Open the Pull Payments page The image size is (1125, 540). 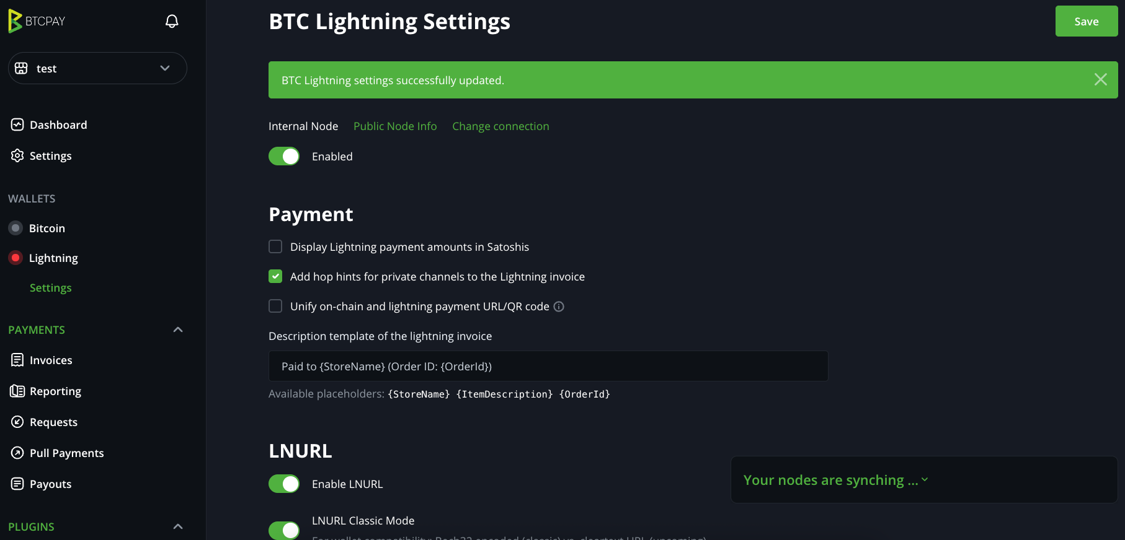coord(66,453)
